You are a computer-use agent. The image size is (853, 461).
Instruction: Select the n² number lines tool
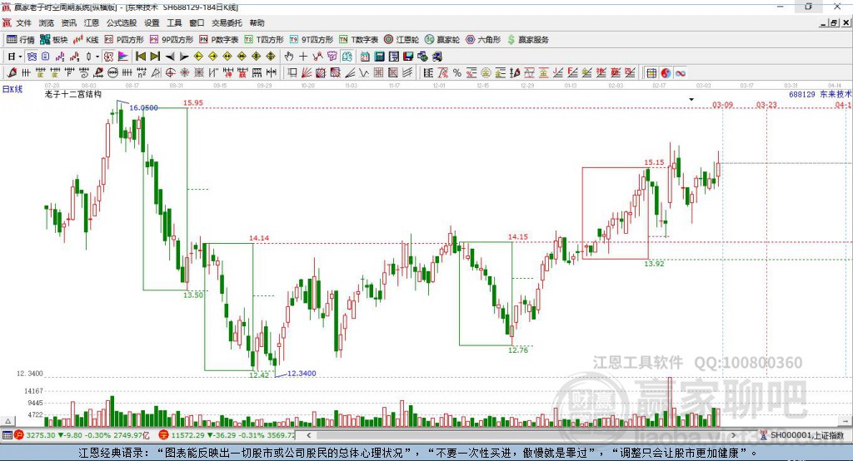pos(141,73)
